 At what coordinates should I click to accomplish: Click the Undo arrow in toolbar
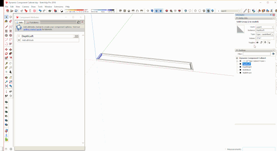(40, 11)
